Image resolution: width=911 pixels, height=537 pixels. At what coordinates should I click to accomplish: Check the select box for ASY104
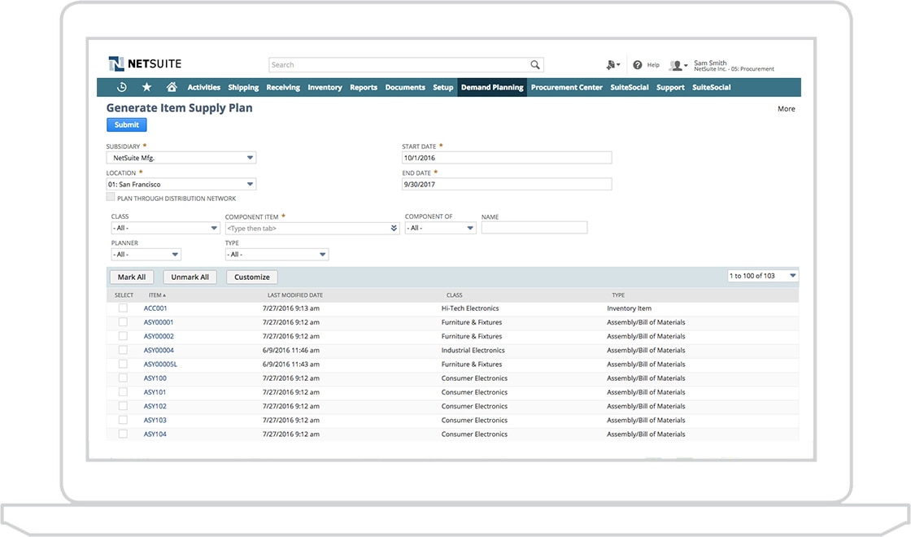[x=123, y=434]
